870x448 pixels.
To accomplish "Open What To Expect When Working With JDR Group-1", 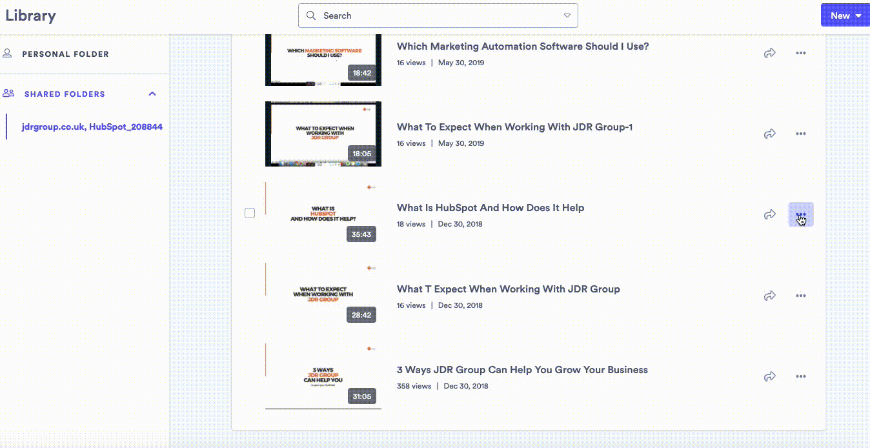I will (x=514, y=127).
